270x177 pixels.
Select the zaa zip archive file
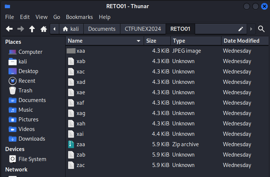pos(81,144)
